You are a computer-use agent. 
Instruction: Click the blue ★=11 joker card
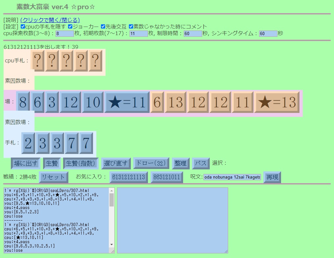tap(127, 102)
